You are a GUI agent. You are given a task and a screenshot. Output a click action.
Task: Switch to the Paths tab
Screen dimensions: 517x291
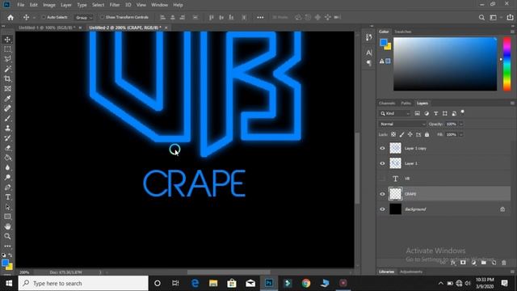point(406,103)
